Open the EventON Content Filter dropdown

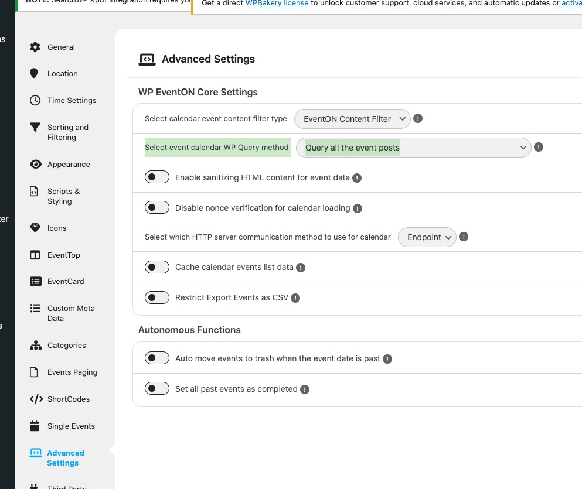[x=352, y=118]
